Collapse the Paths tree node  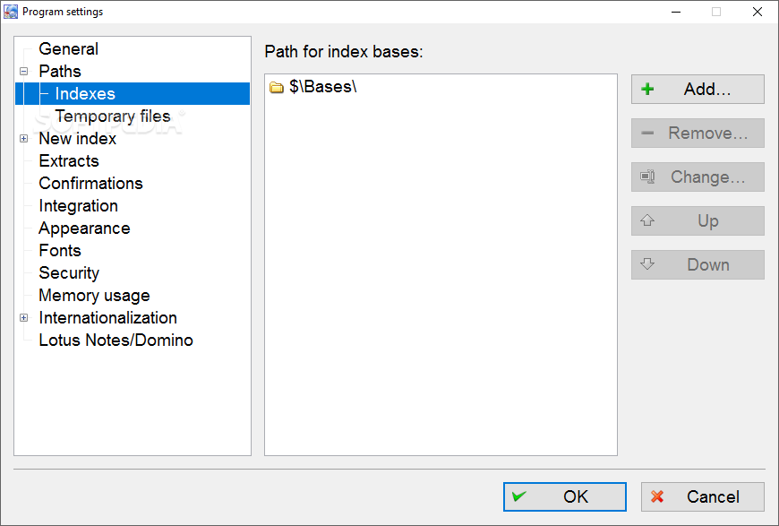(23, 71)
